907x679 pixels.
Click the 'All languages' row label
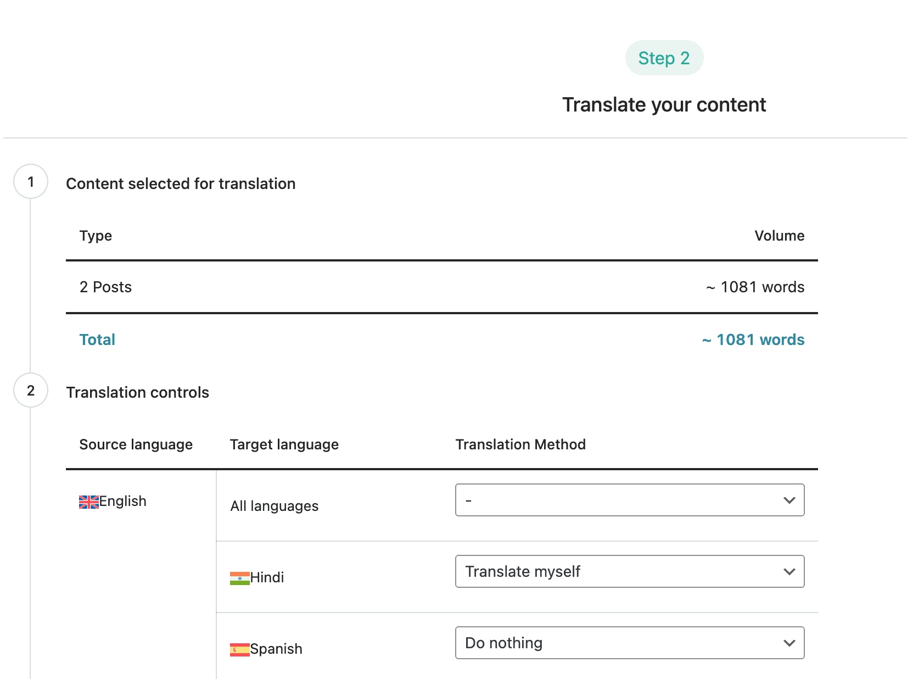275,506
